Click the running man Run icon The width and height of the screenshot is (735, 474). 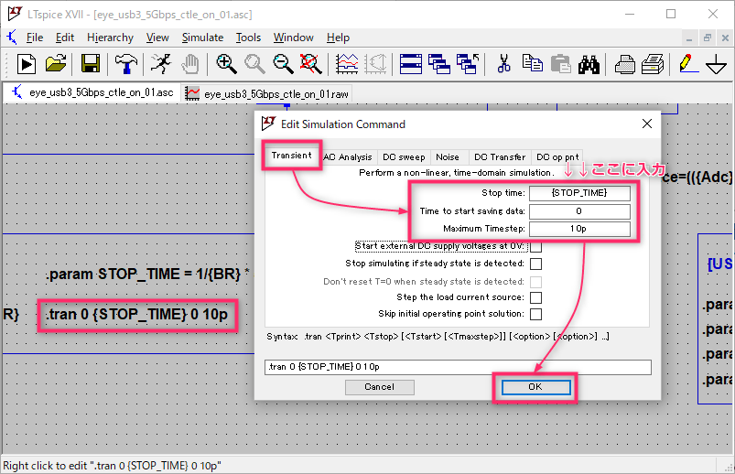[x=161, y=64]
